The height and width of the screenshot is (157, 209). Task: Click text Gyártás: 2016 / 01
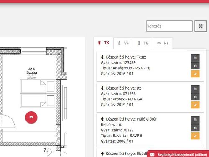click(117, 74)
